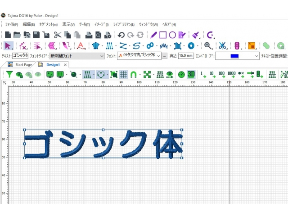The image size is (288, 216).
Task: Click the font browse ... button
Action: point(164,56)
